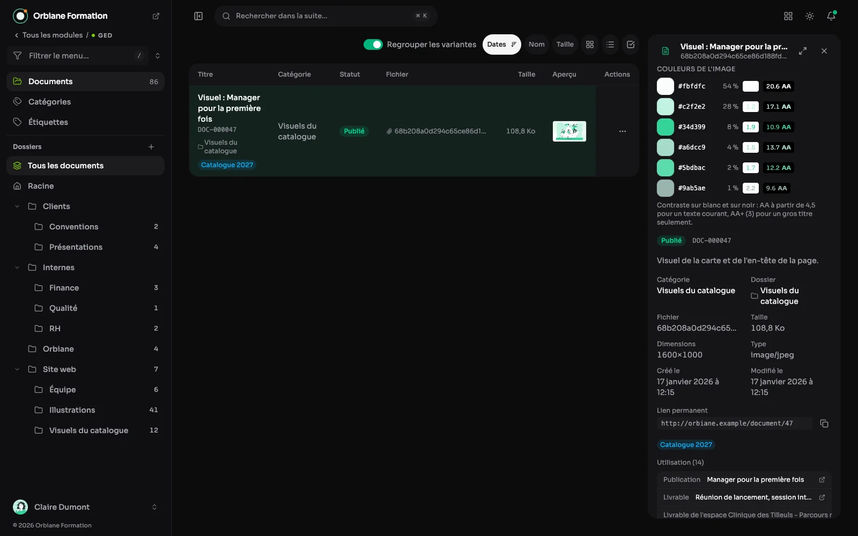Add a new folder with plus icon

click(151, 147)
